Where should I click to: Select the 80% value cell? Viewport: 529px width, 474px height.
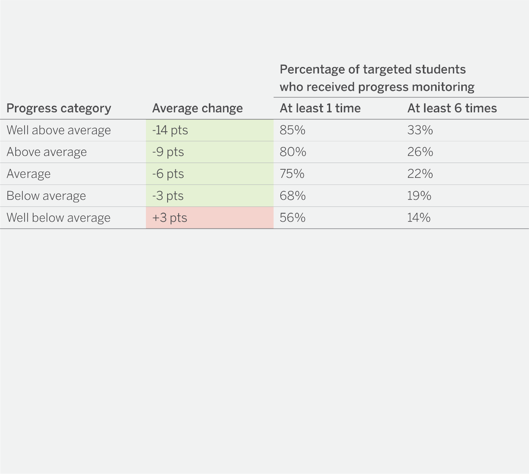pos(293,152)
